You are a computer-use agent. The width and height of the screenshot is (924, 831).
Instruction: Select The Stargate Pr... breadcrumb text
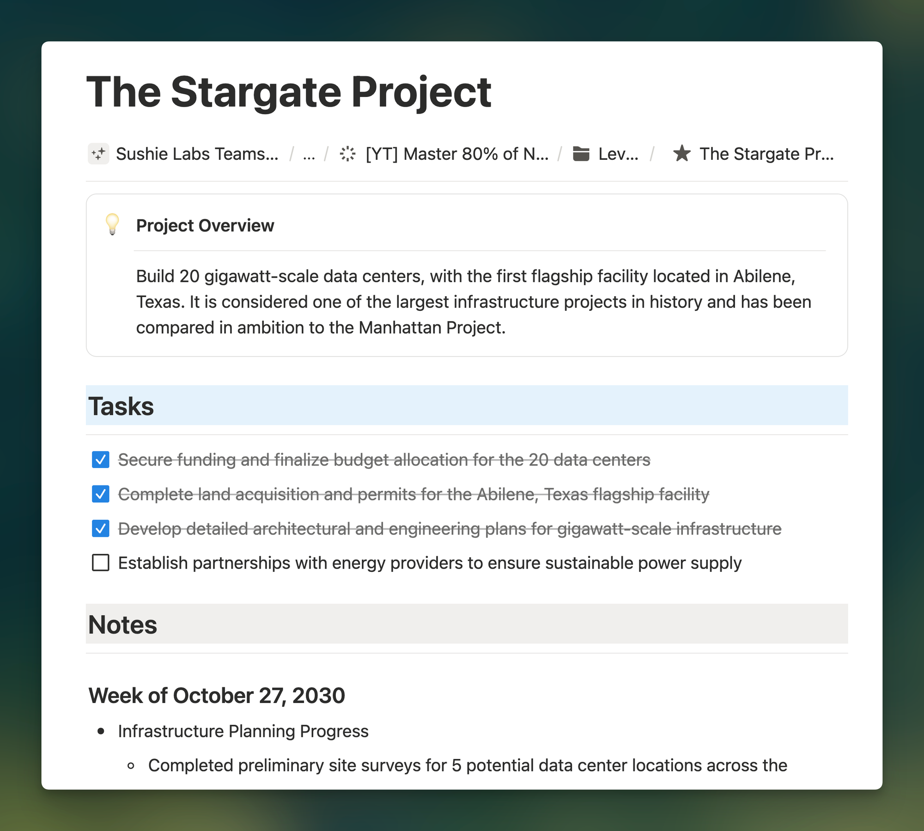tap(766, 154)
